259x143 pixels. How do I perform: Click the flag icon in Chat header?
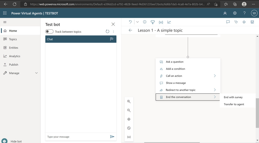(112, 39)
